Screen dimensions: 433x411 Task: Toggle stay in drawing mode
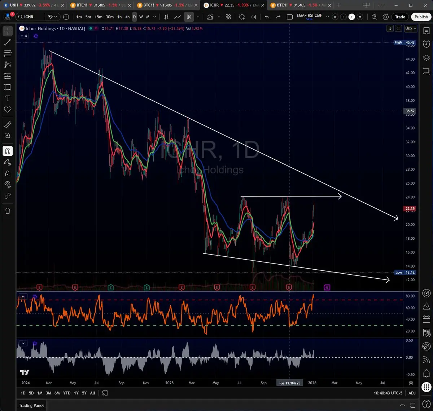tap(8, 162)
